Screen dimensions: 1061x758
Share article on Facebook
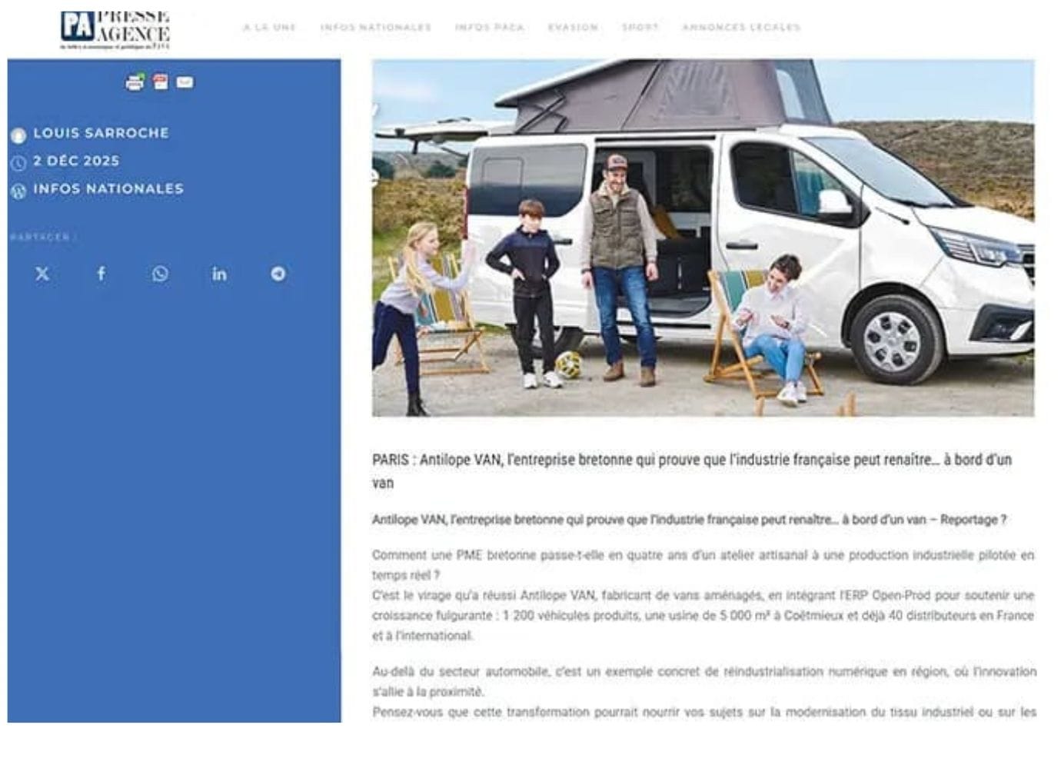tap(101, 274)
